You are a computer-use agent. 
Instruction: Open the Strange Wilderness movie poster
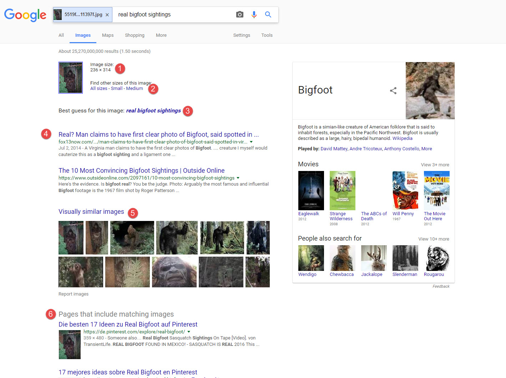tap(343, 191)
